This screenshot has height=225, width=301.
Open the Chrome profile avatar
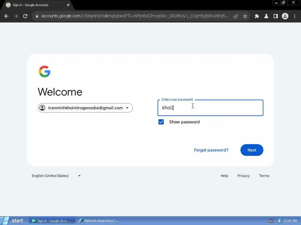[285, 16]
